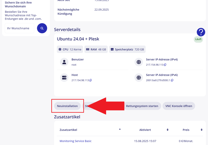208x145 pixels.
Task: Start the Rettungssystem rescue system
Action: click(142, 106)
